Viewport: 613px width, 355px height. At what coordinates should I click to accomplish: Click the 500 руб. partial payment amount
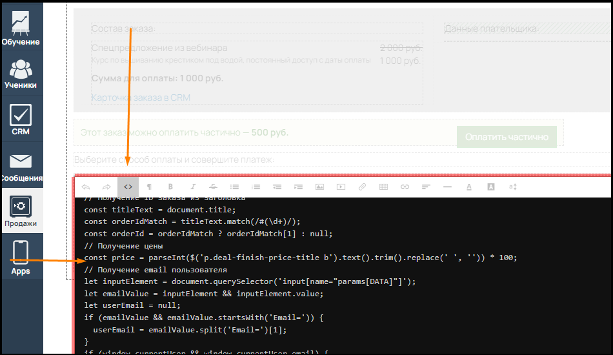point(270,132)
